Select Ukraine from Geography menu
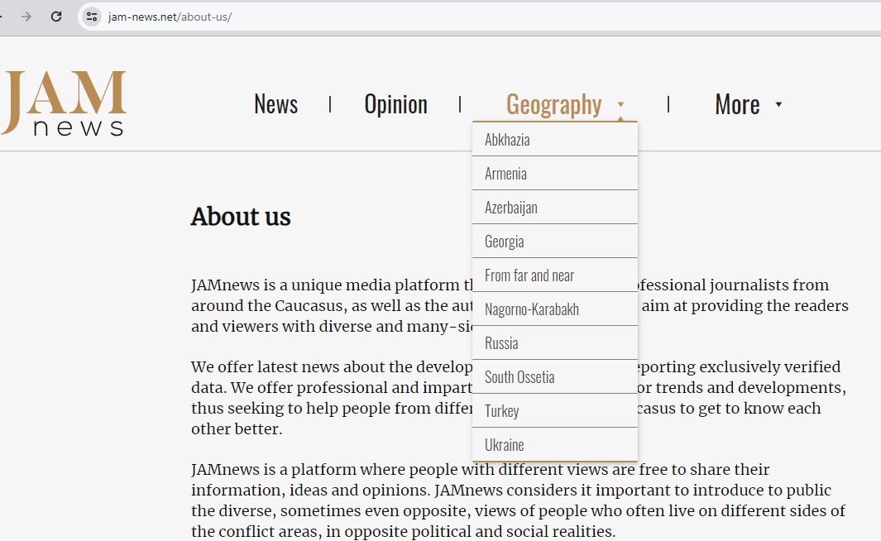The image size is (881, 541). pyautogui.click(x=504, y=445)
